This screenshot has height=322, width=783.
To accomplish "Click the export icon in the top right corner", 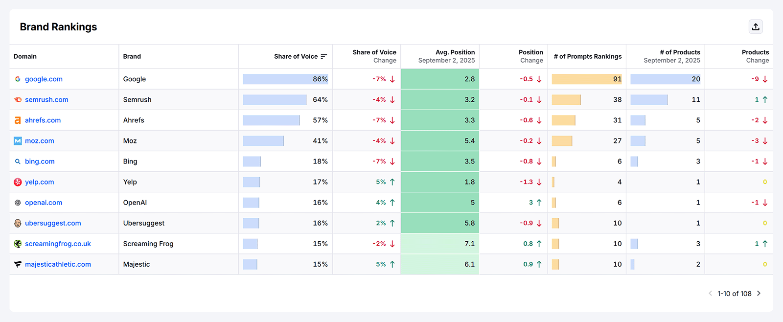I will click(755, 26).
